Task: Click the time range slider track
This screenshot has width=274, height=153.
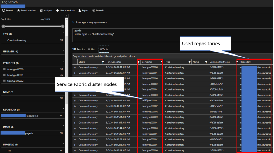Action: pos(33,26)
